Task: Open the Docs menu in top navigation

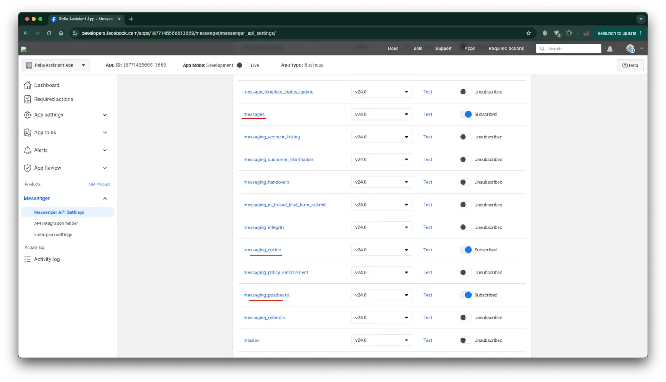Action: (393, 48)
